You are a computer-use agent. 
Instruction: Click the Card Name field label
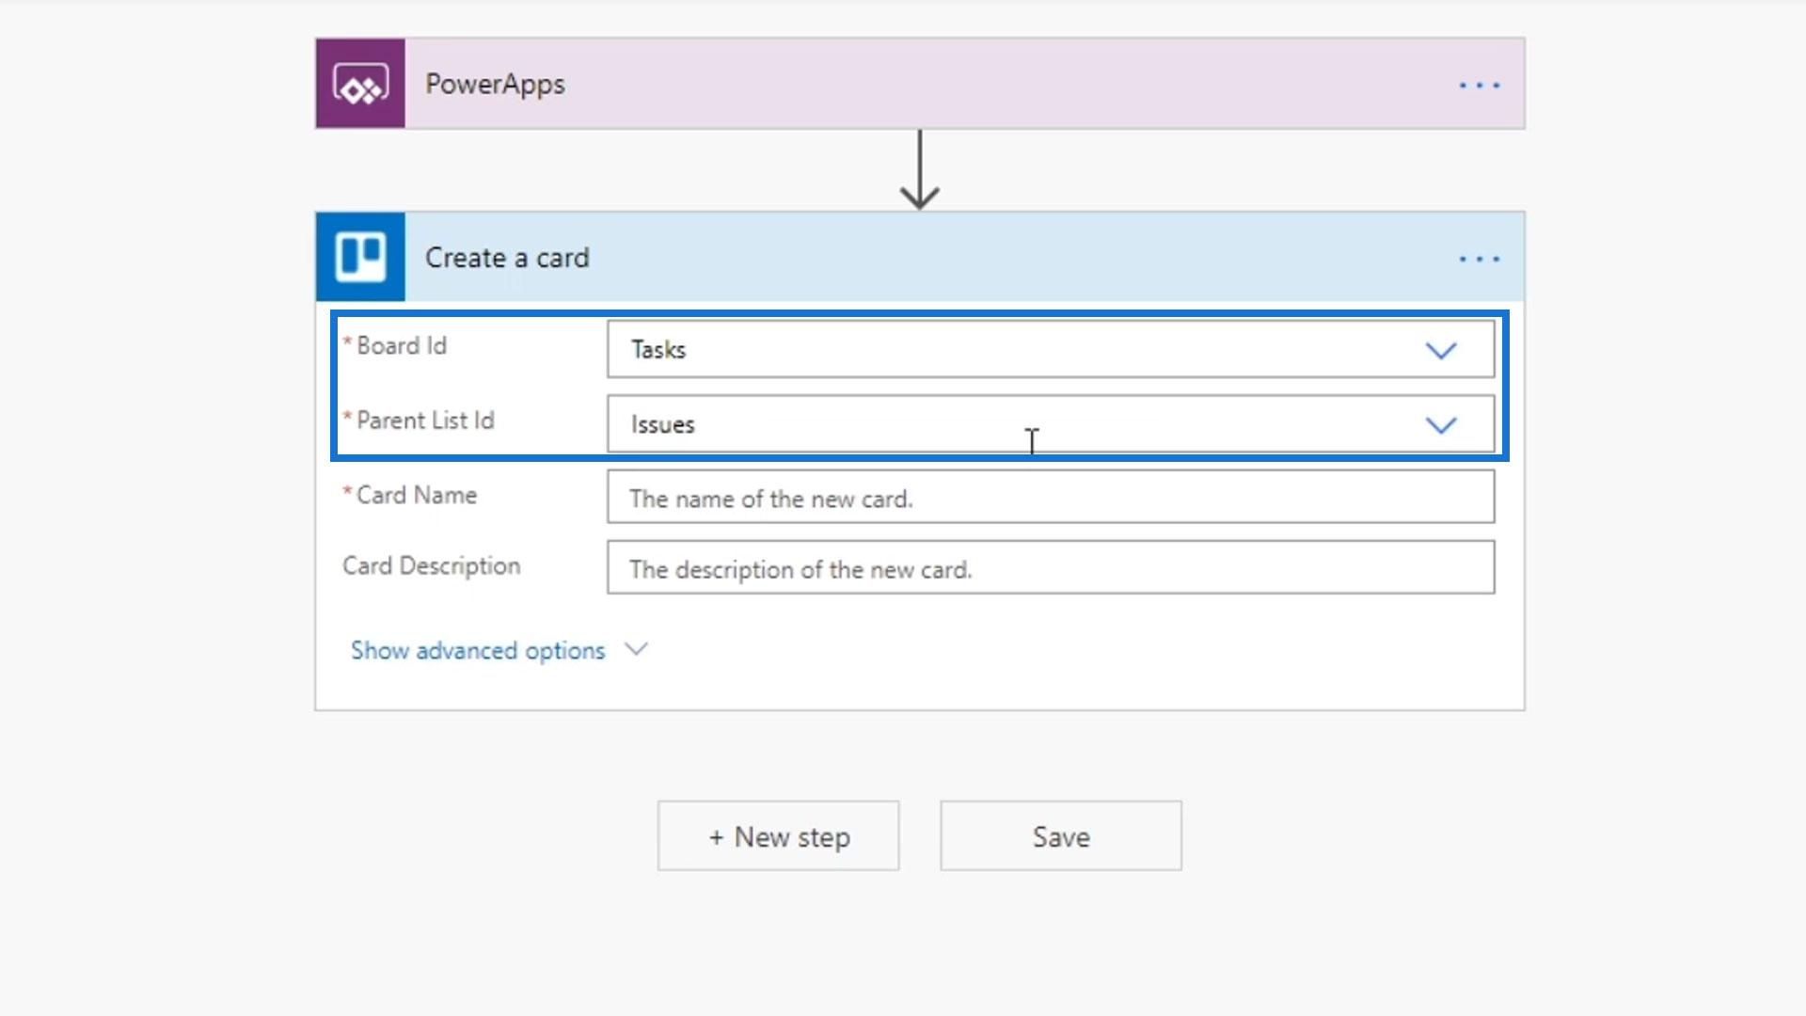pos(416,496)
